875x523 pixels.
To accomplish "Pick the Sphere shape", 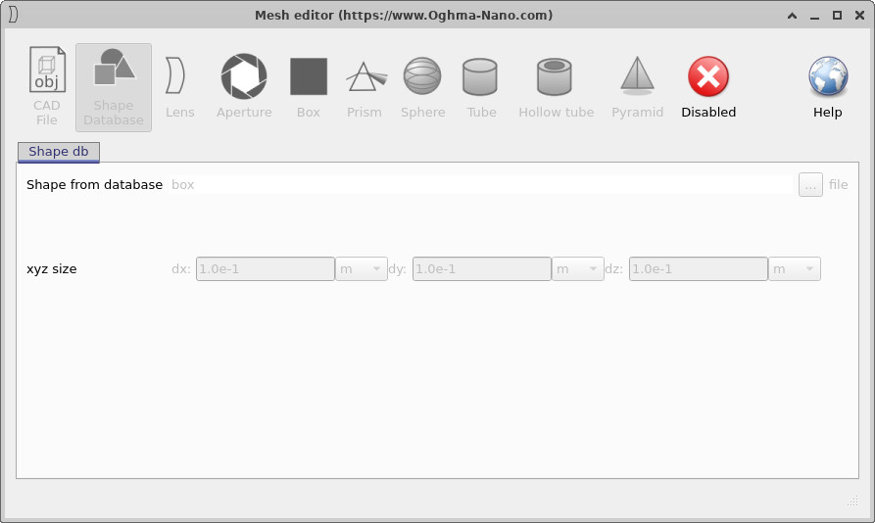I will point(422,87).
